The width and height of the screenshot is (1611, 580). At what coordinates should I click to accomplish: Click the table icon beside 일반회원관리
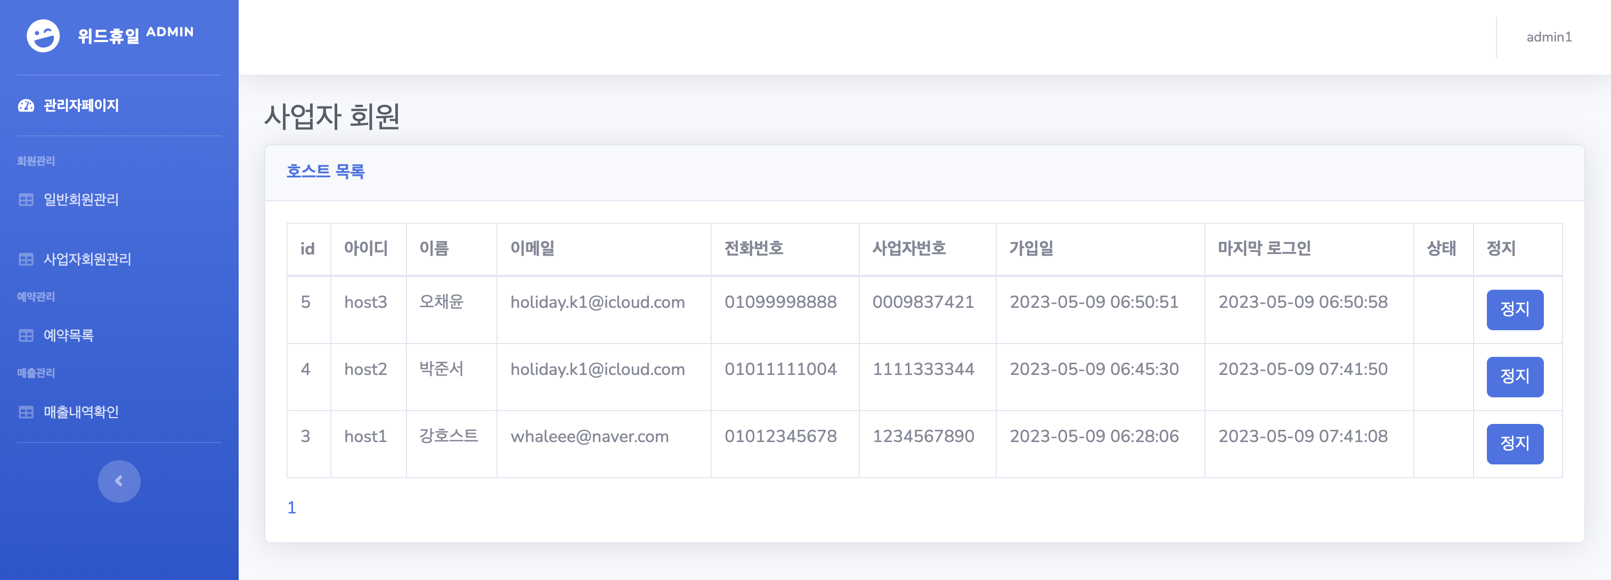(26, 200)
